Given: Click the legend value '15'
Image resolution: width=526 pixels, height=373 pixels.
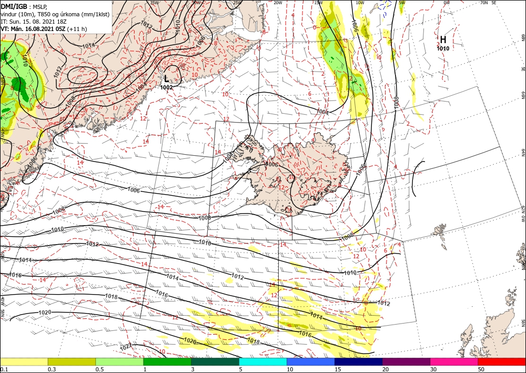Looking at the screenshot, I should [x=338, y=369].
